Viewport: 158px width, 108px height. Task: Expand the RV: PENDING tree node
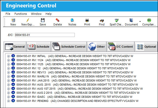pyautogui.click(x=8, y=101)
